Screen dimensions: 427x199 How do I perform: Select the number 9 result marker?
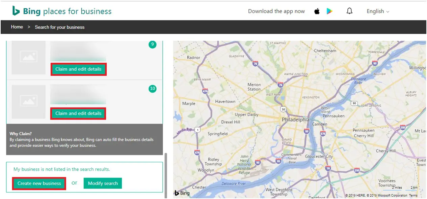pos(152,44)
